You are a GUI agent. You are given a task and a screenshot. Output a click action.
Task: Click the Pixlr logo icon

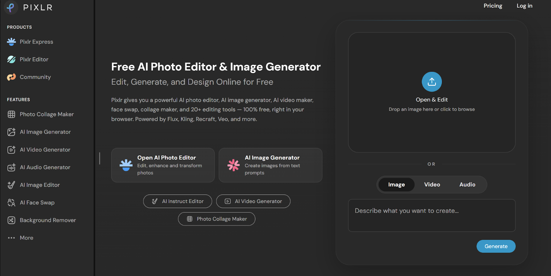point(11,7)
